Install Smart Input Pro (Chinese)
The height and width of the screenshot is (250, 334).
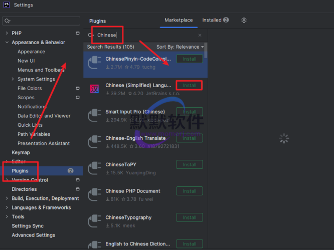click(x=190, y=112)
